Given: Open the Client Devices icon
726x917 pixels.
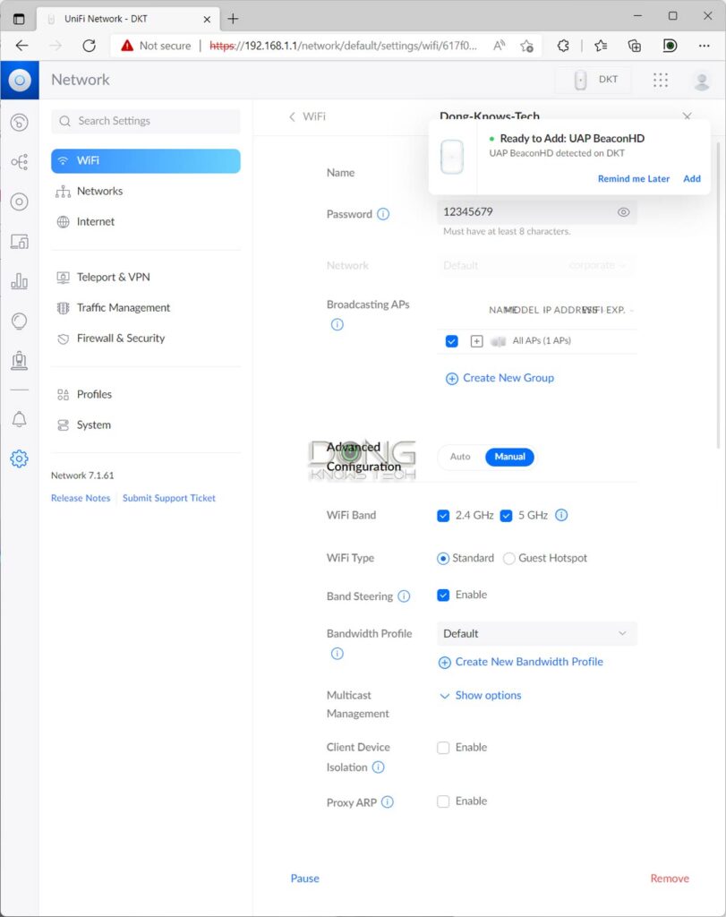Looking at the screenshot, I should (20, 242).
